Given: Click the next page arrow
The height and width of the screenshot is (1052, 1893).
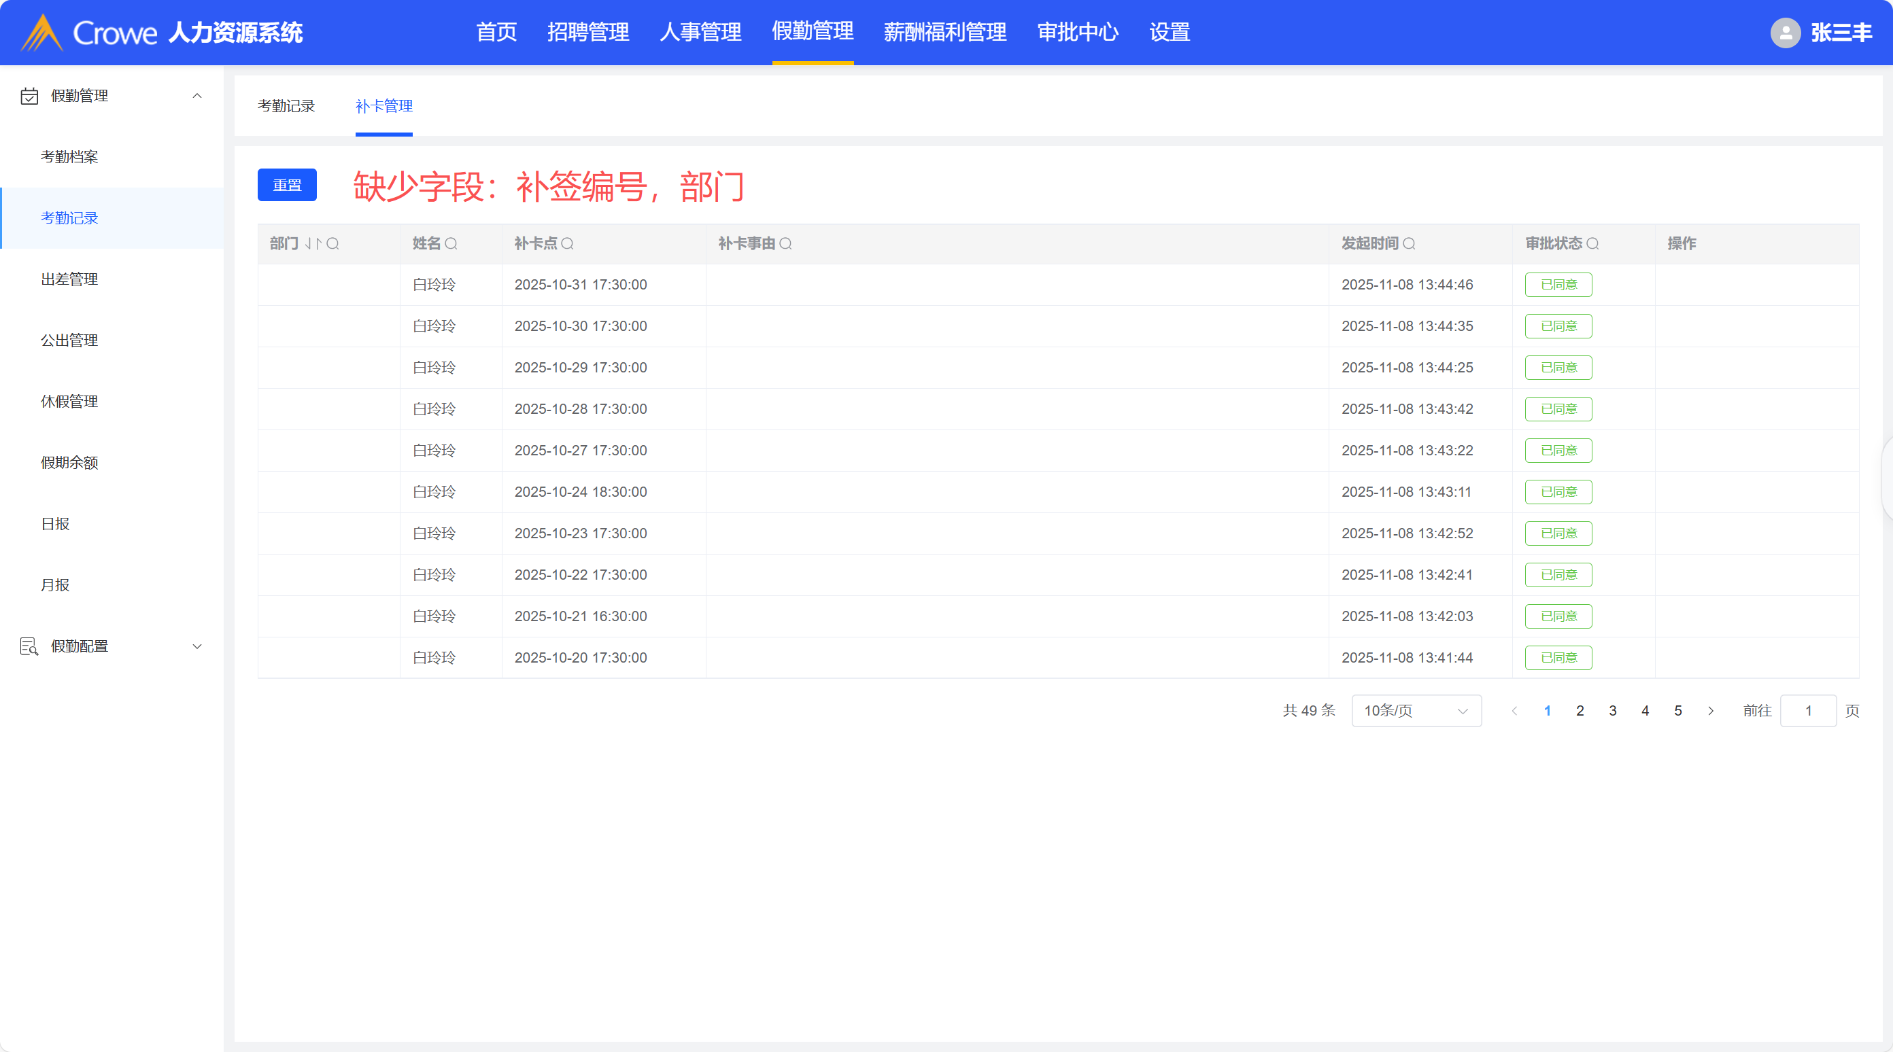Looking at the screenshot, I should (1711, 710).
